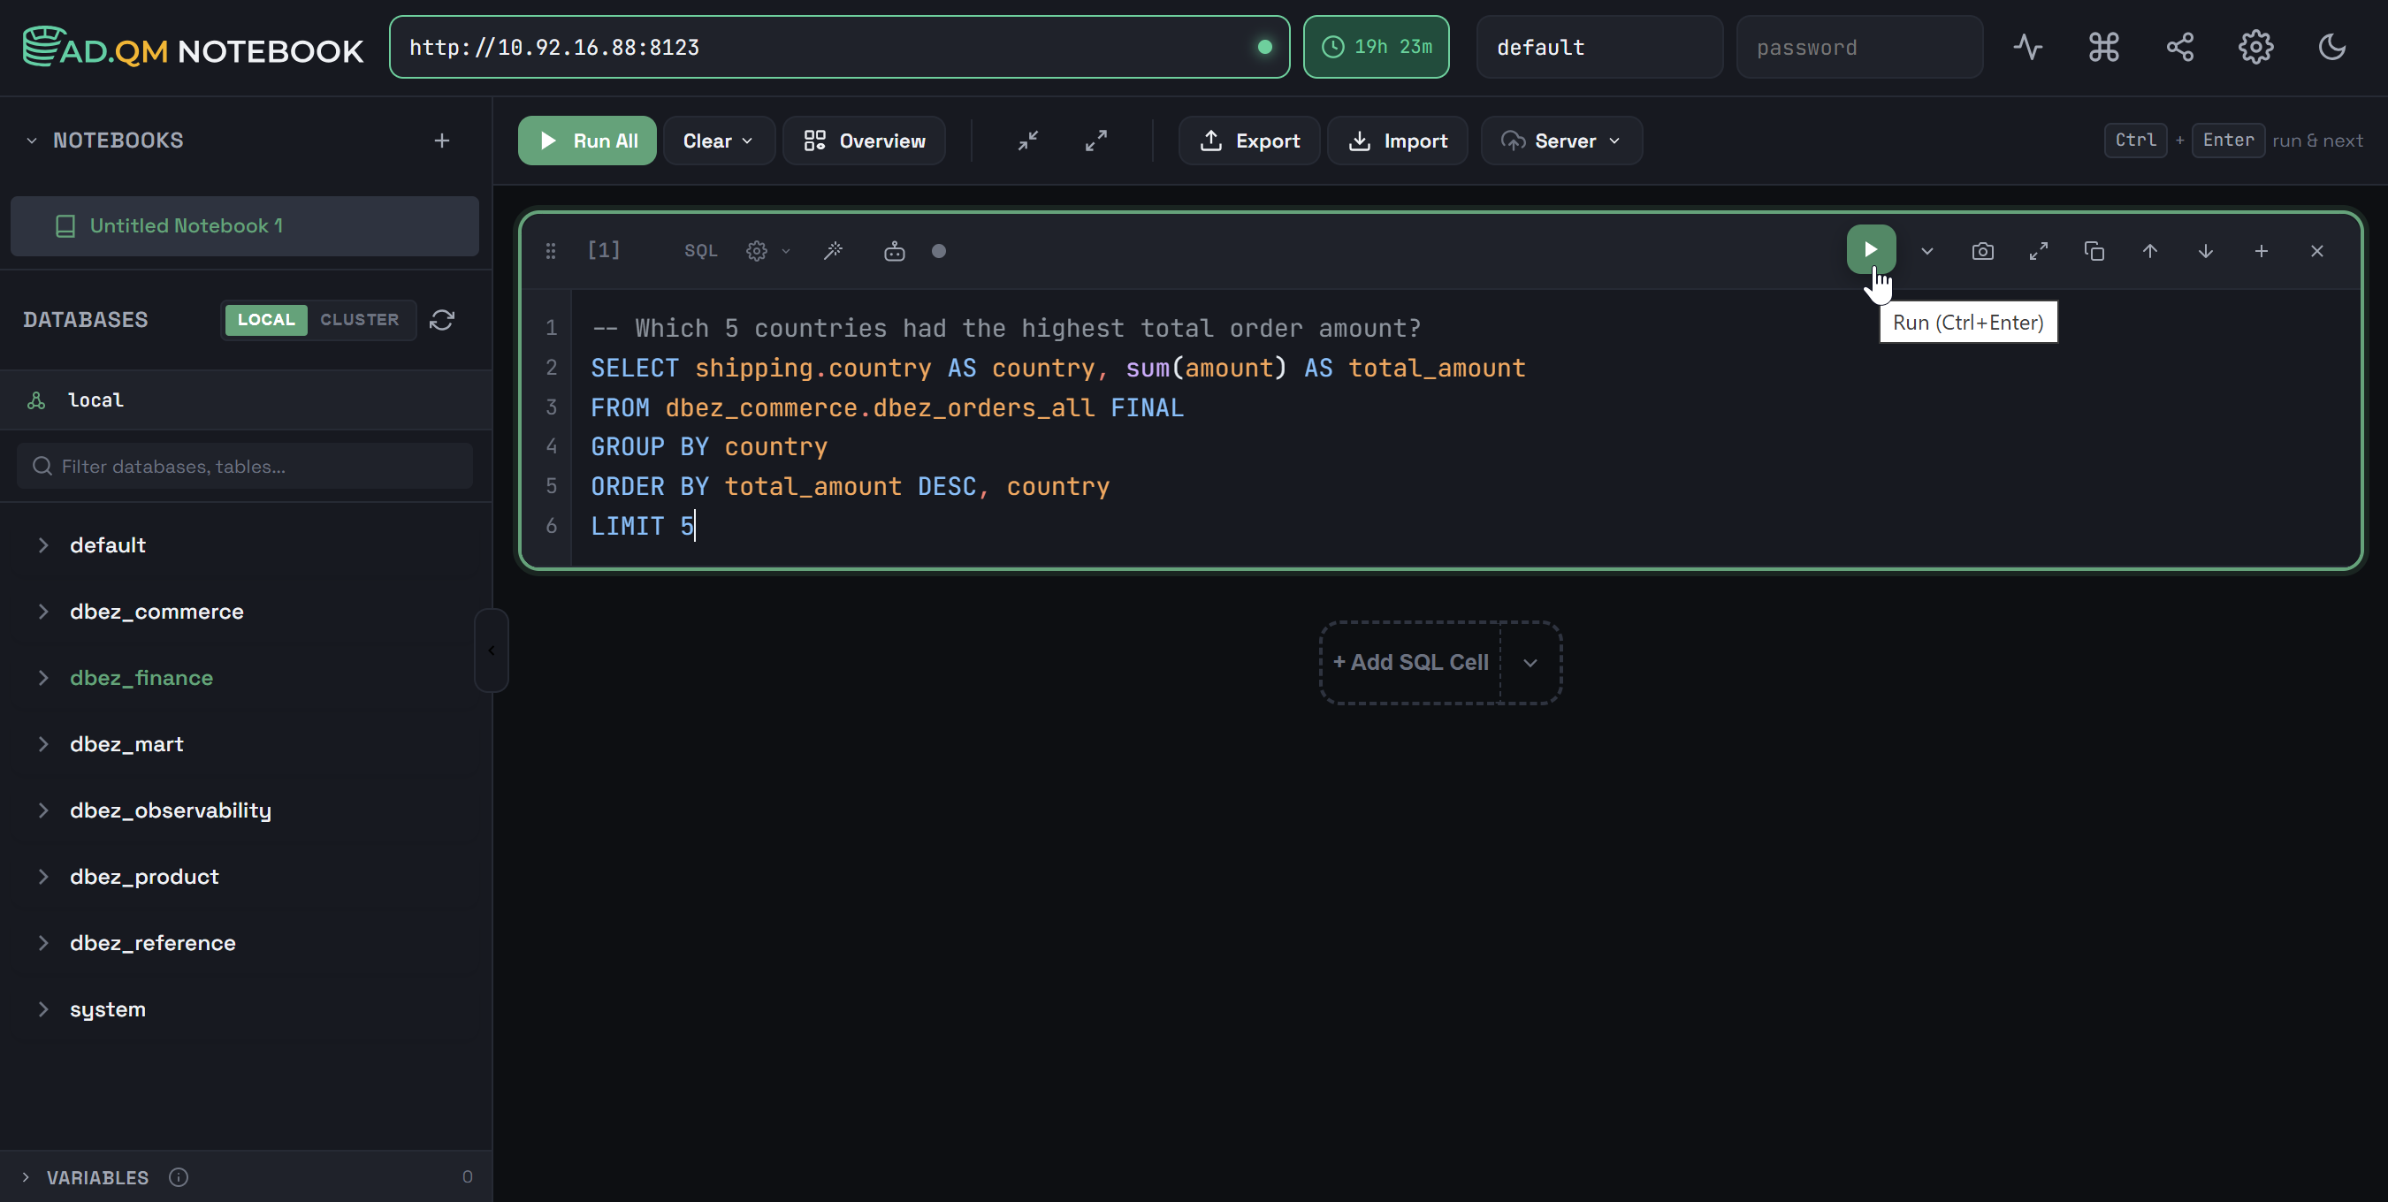The height and width of the screenshot is (1202, 2388).
Task: Click + Add SQL Cell
Action: click(1411, 663)
